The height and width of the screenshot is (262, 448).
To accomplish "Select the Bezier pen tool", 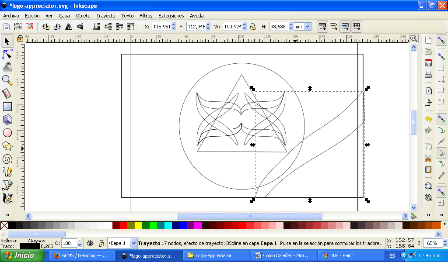I will click(7, 185).
